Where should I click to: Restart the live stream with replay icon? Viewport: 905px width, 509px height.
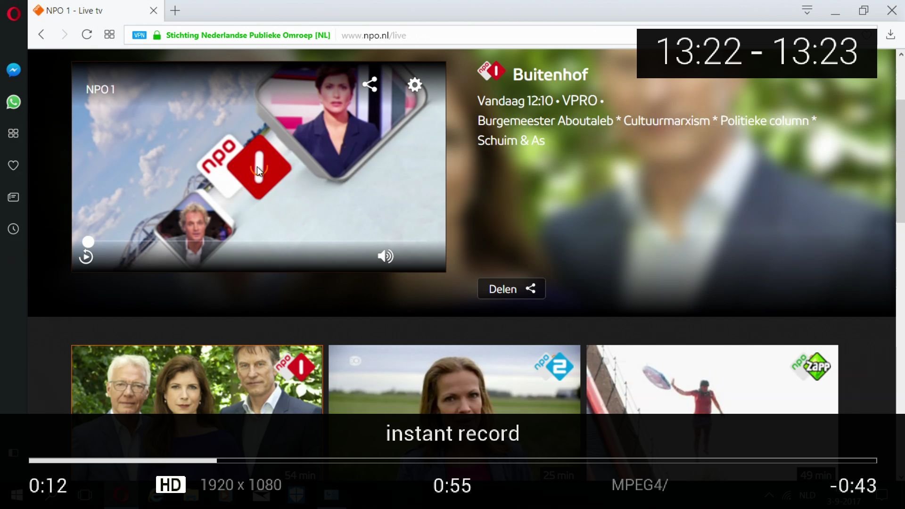86,257
